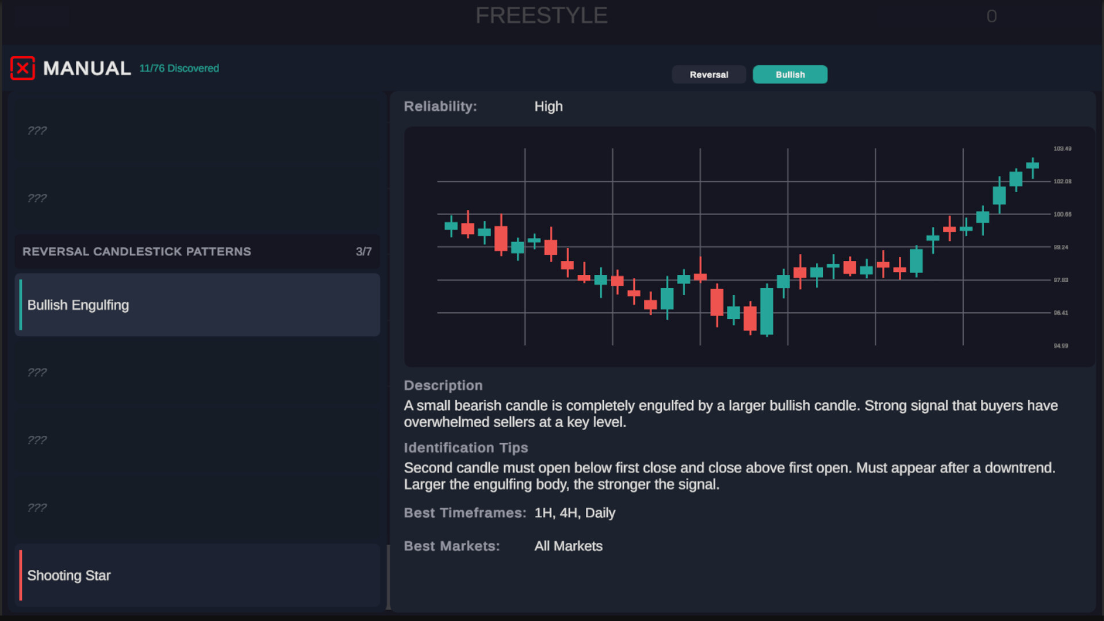Collapse the Reversal Candlestick Patterns section header
The width and height of the screenshot is (1104, 621).
(x=137, y=252)
